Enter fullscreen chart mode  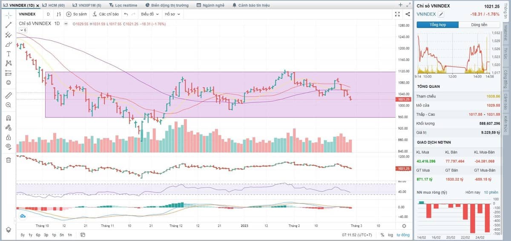click(x=397, y=14)
